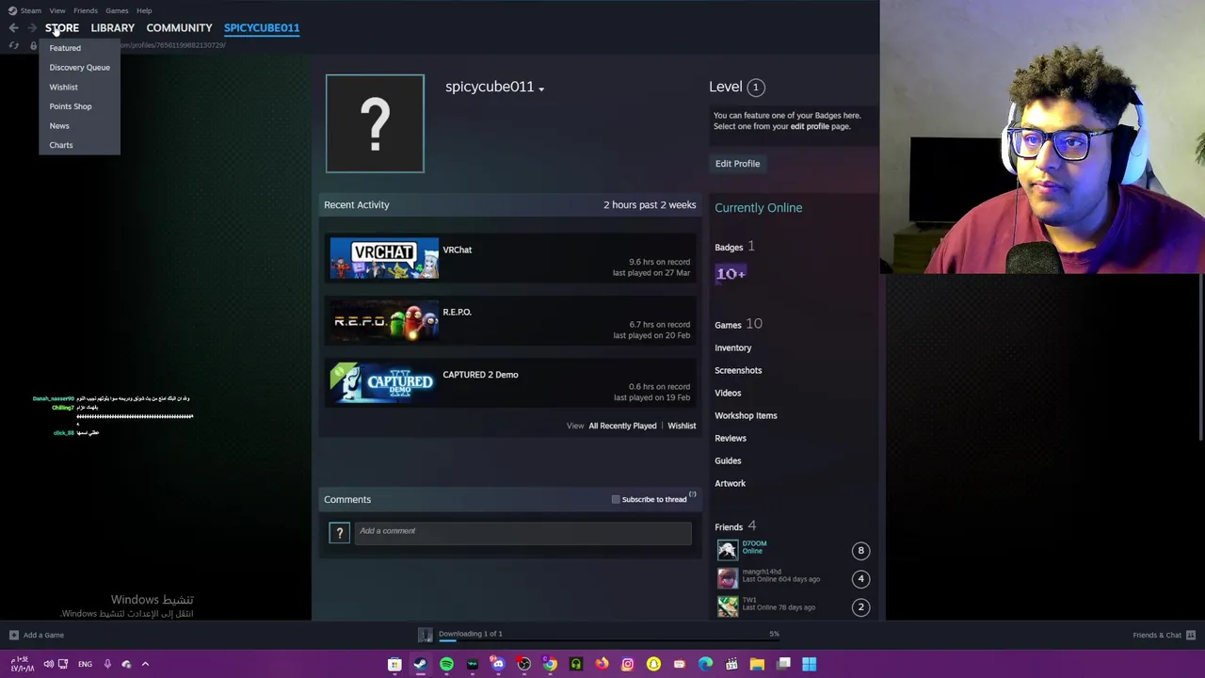Screen dimensions: 1205x678
Task: Open D7OOM friend avatar
Action: [x=728, y=549]
